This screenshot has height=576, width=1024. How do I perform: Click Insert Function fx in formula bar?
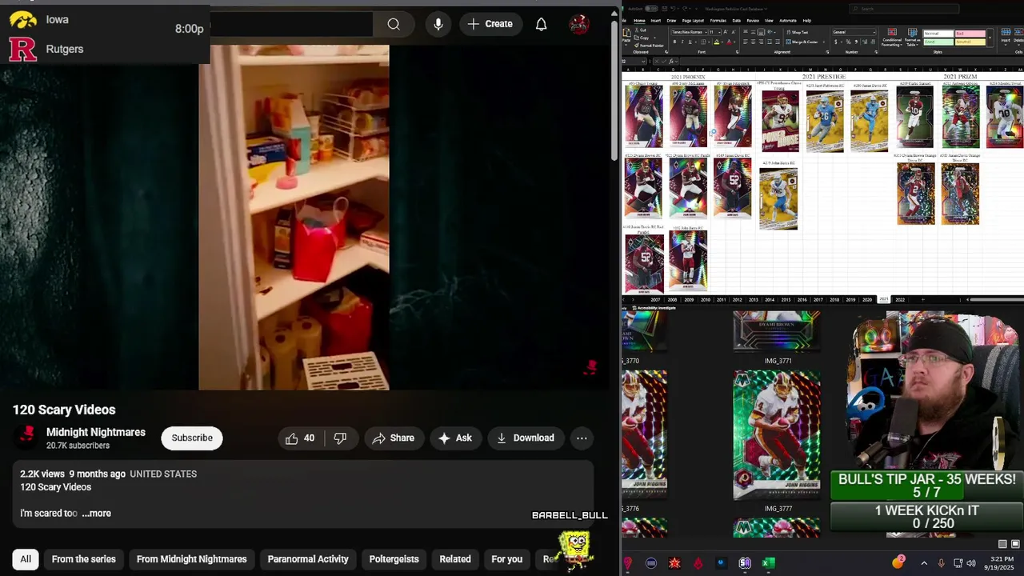pyautogui.click(x=671, y=62)
